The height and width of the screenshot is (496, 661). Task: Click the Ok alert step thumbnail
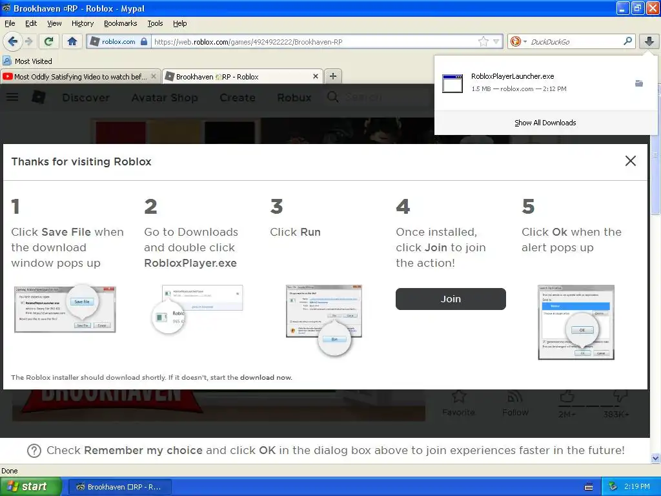pyautogui.click(x=576, y=322)
